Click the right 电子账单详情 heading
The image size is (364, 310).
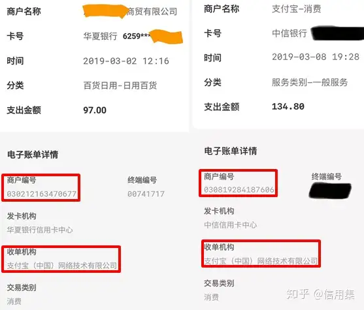pyautogui.click(x=231, y=151)
